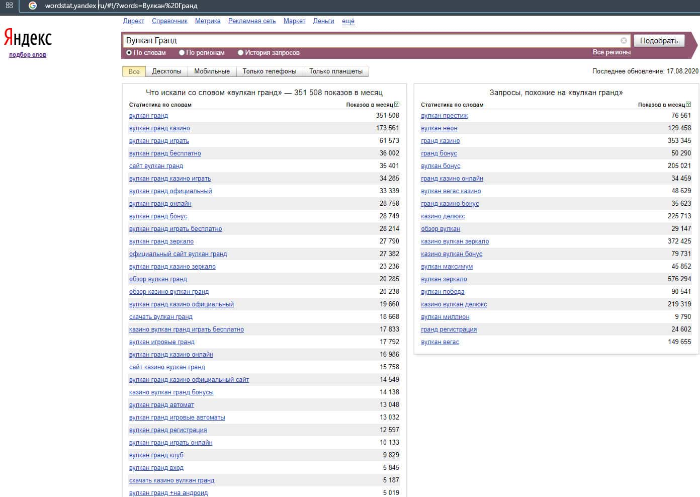Open the browser tab grid icon
Image resolution: width=700 pixels, height=497 pixels.
coord(9,6)
